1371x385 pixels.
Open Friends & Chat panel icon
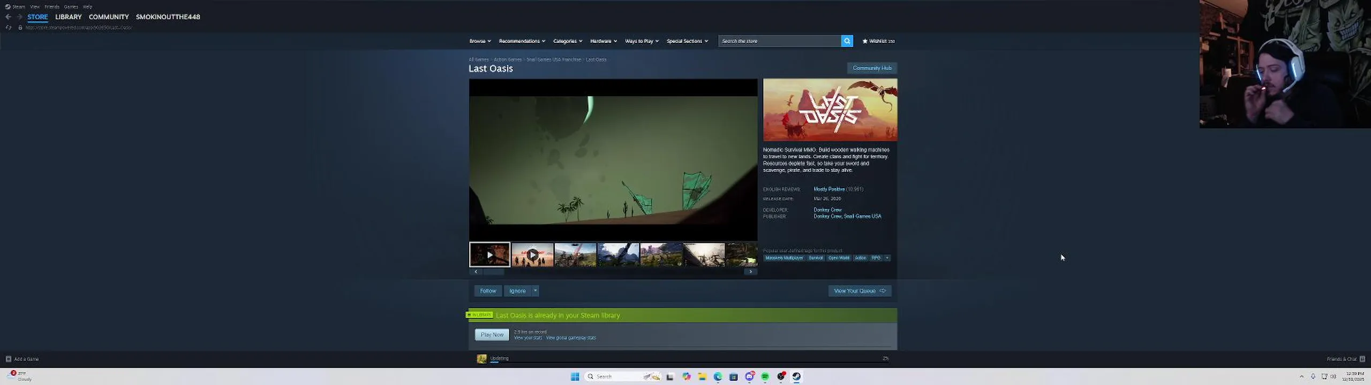(x=1362, y=359)
